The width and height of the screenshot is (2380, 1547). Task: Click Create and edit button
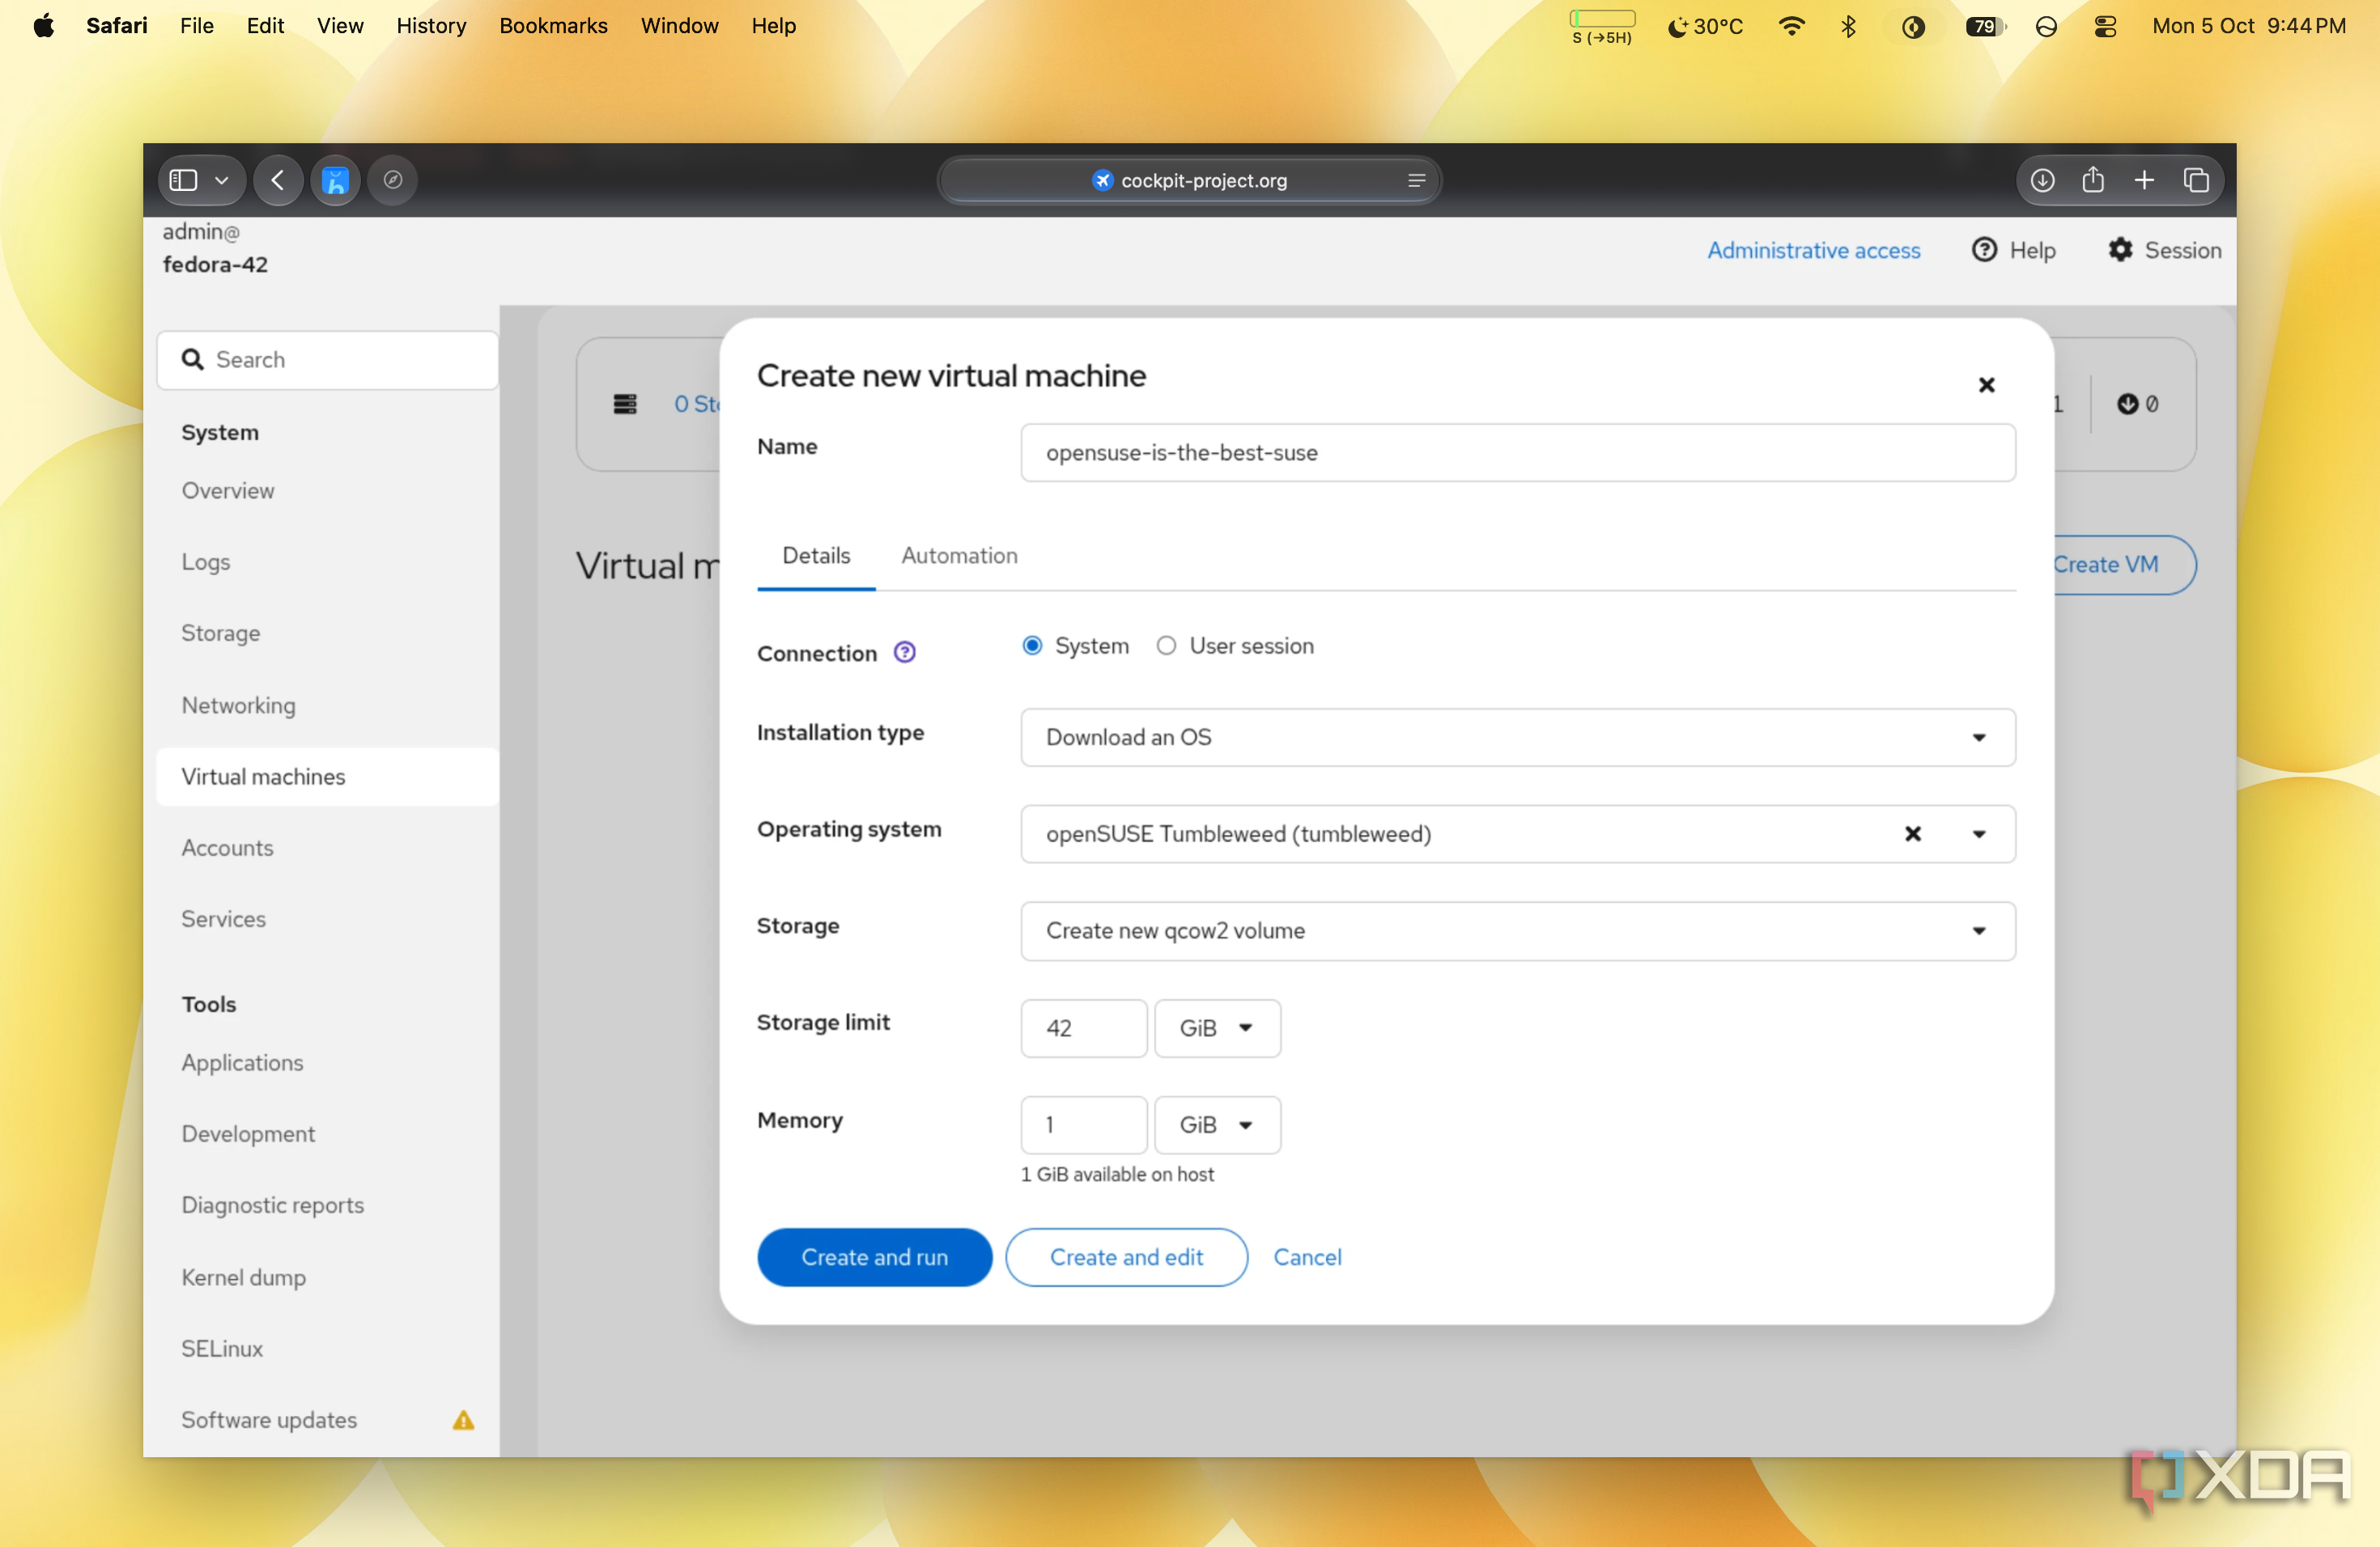pos(1126,1257)
